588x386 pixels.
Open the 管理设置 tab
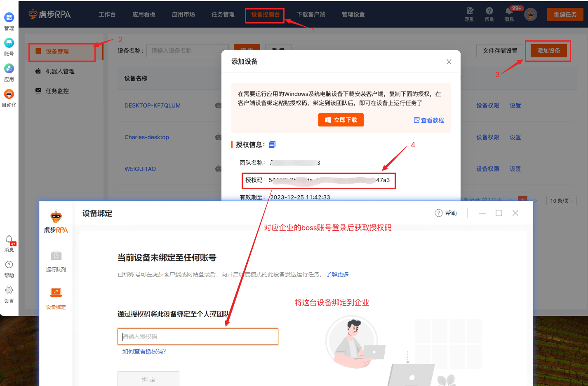353,14
